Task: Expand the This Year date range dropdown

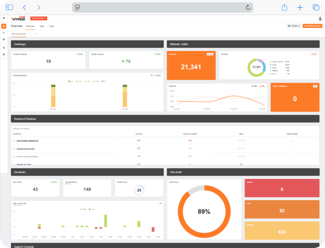Action: (294, 26)
